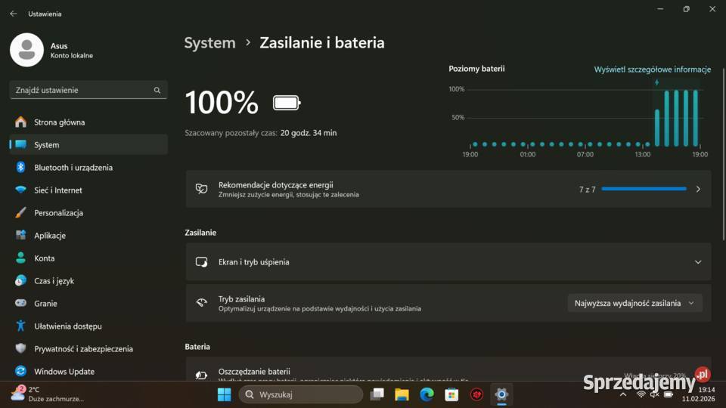726x408 pixels.
Task: Open Bluetooth i urządzenia settings
Action: 88,168
